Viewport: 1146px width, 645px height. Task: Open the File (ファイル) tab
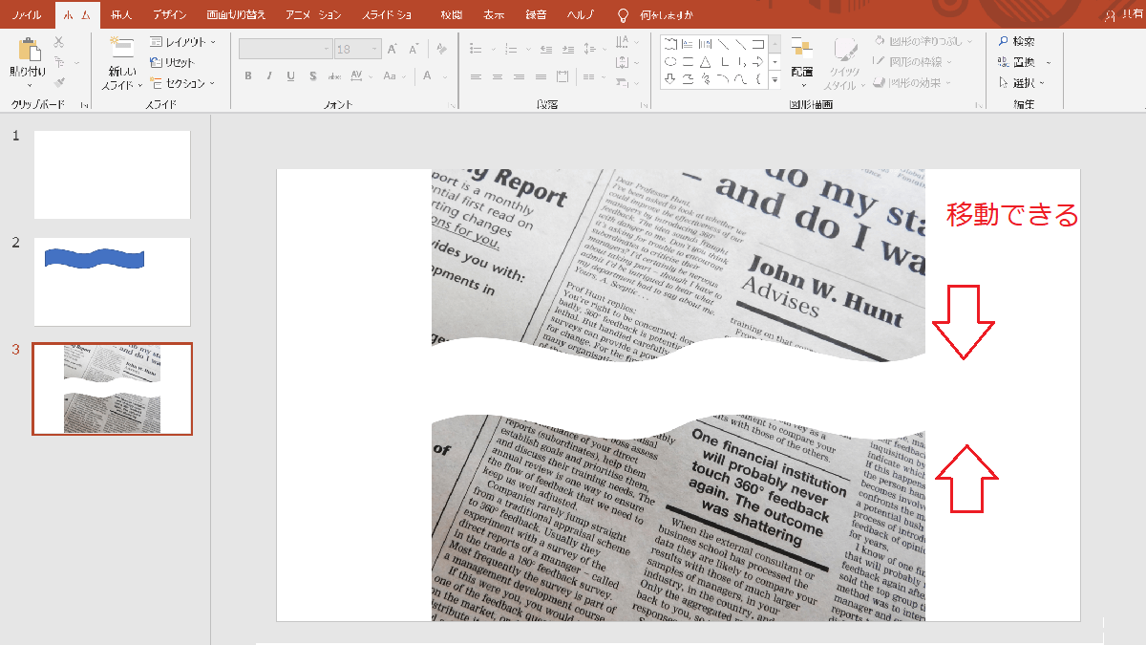click(27, 15)
